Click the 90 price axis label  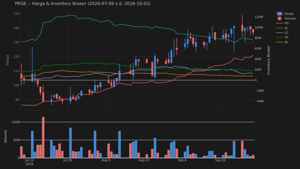[17, 100]
